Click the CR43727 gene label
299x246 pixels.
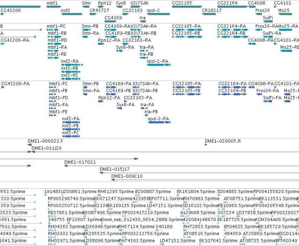click(99, 10)
